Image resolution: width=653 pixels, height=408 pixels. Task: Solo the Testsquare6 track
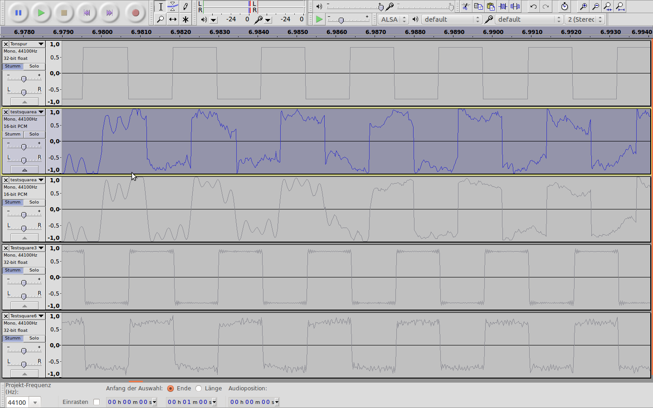(34, 338)
